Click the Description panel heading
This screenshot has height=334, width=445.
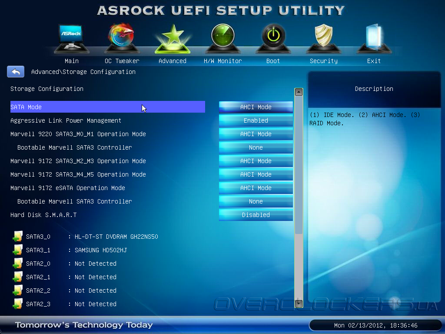tap(374, 89)
